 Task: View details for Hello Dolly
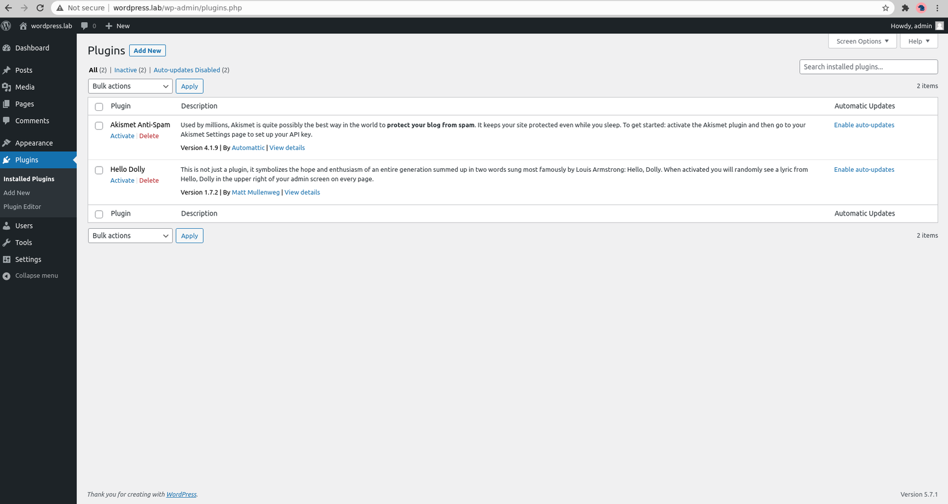click(302, 193)
